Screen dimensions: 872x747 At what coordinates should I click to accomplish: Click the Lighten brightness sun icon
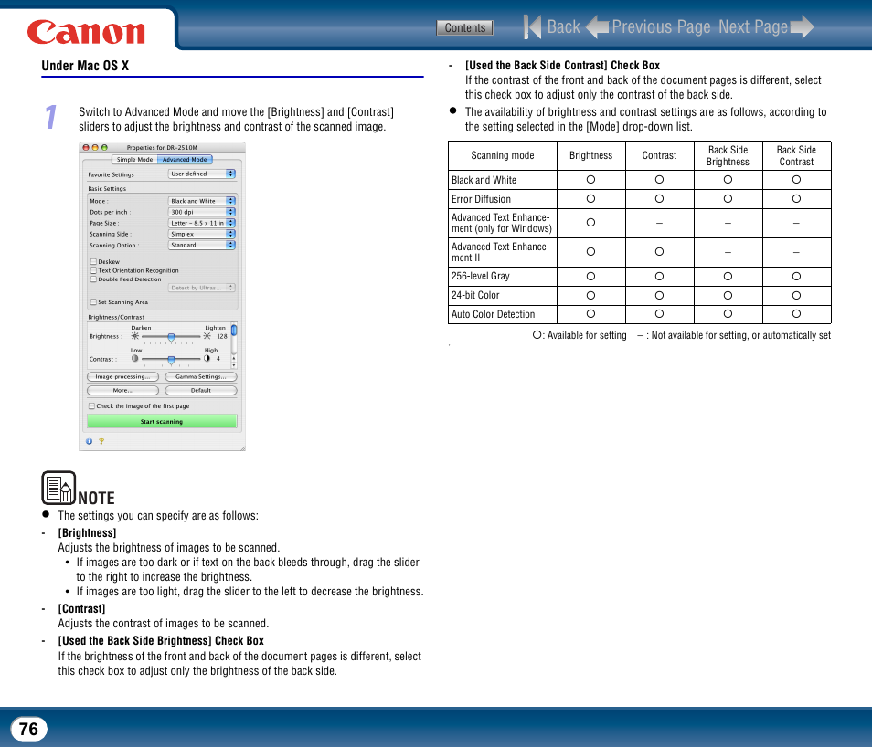(207, 336)
